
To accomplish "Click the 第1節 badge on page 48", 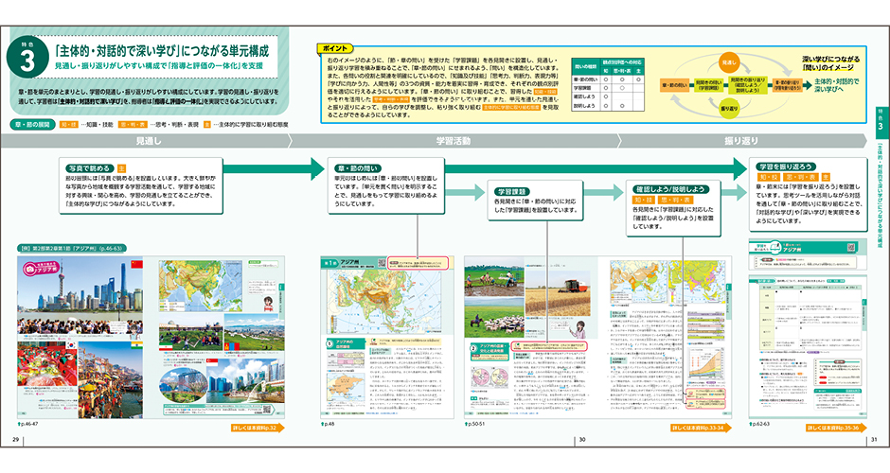I will tap(329, 264).
